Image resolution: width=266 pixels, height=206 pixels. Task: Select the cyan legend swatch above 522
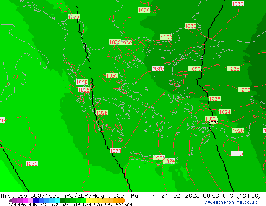point(57,201)
